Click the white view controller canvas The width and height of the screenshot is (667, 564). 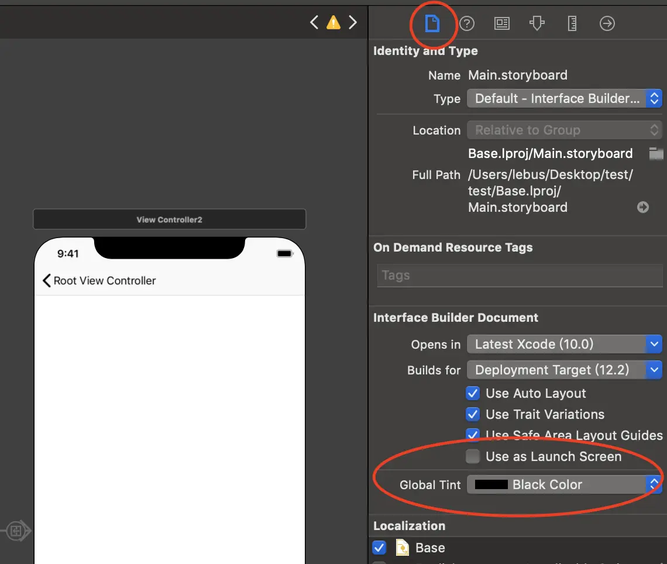pos(169,429)
